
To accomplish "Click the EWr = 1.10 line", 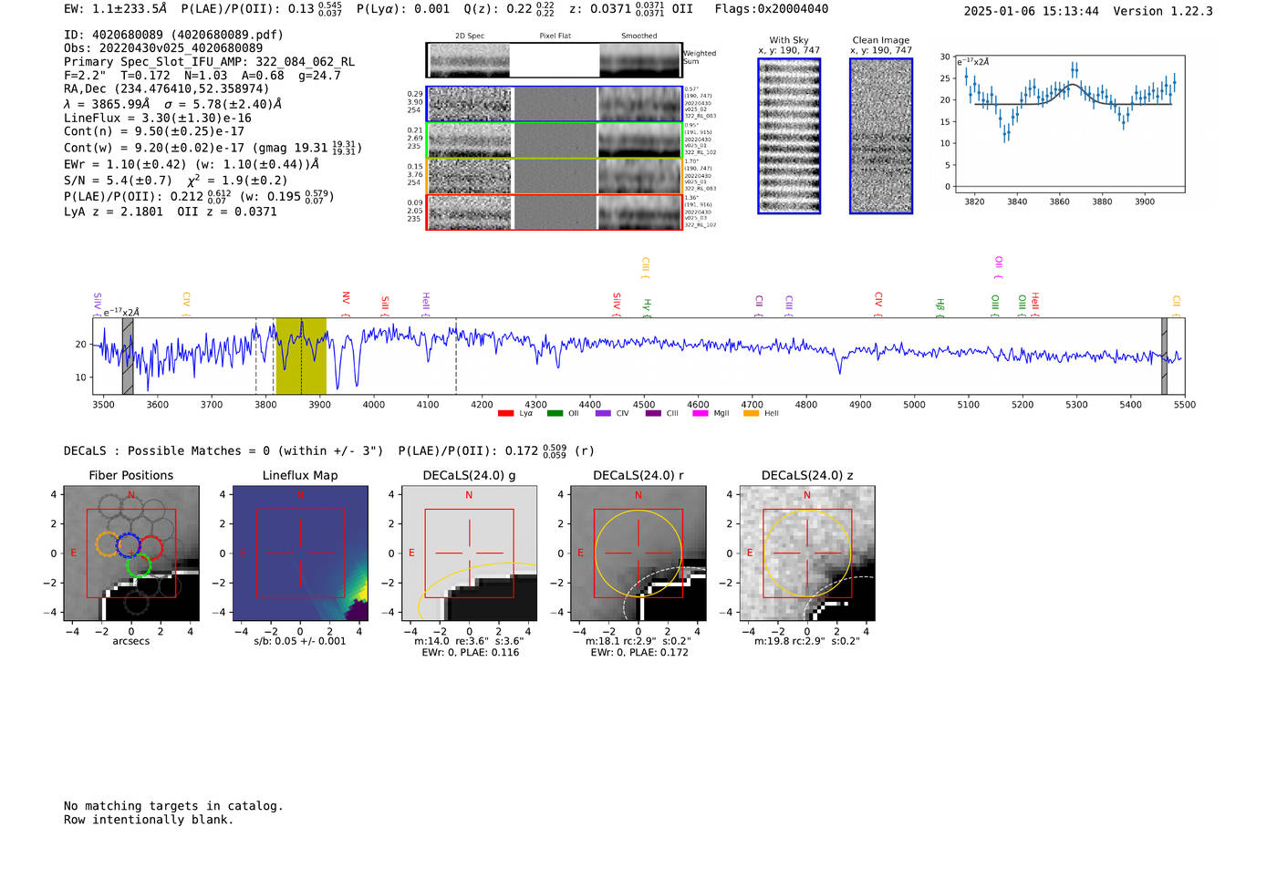I will point(192,164).
